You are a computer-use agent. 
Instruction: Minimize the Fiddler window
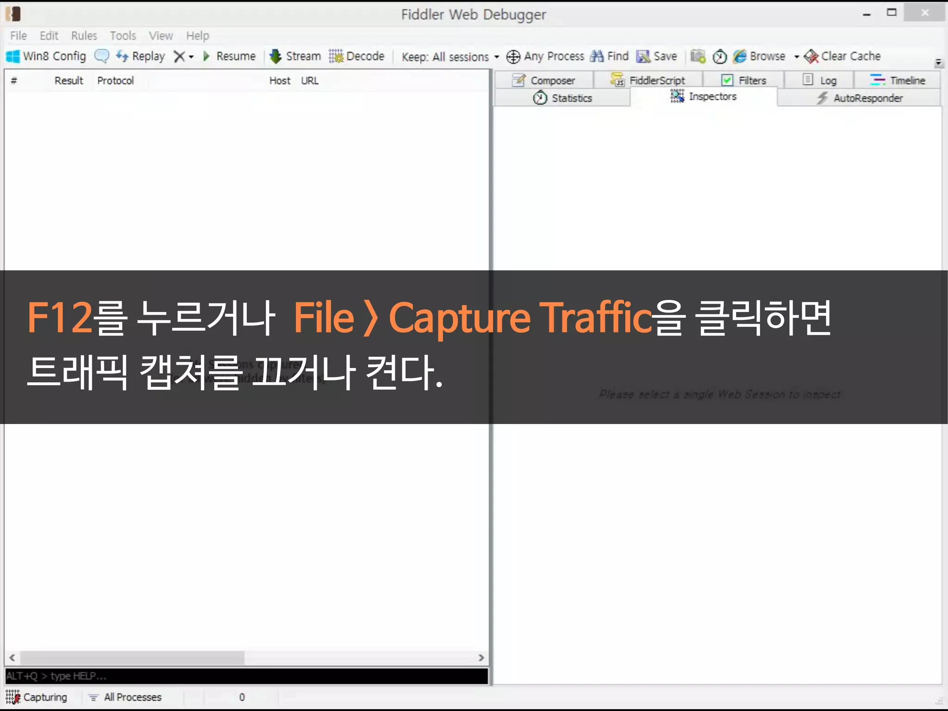[x=867, y=14]
